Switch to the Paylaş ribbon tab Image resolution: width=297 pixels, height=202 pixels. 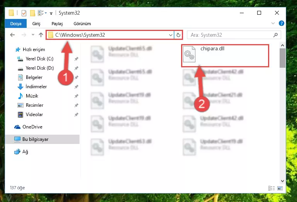[x=57, y=24]
